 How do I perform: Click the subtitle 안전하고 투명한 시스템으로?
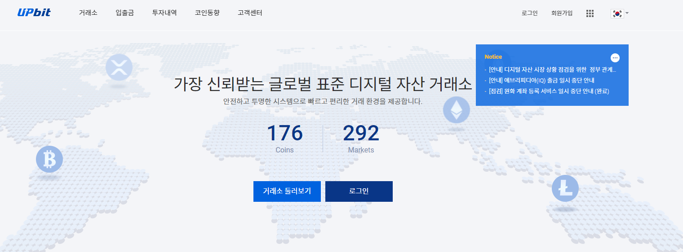pyautogui.click(x=323, y=101)
